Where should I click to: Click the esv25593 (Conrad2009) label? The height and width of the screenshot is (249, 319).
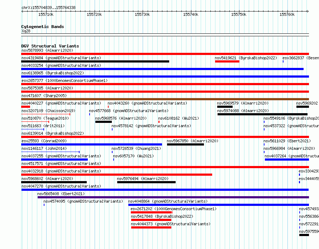[44, 141]
